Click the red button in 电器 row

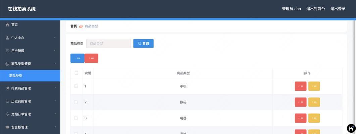tap(301, 118)
